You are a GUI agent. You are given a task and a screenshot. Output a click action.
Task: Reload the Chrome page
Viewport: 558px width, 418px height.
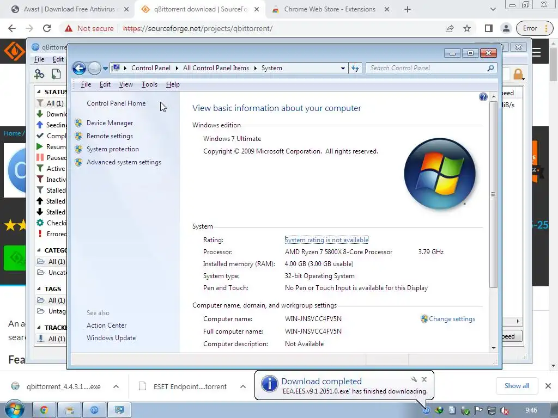coord(47,28)
